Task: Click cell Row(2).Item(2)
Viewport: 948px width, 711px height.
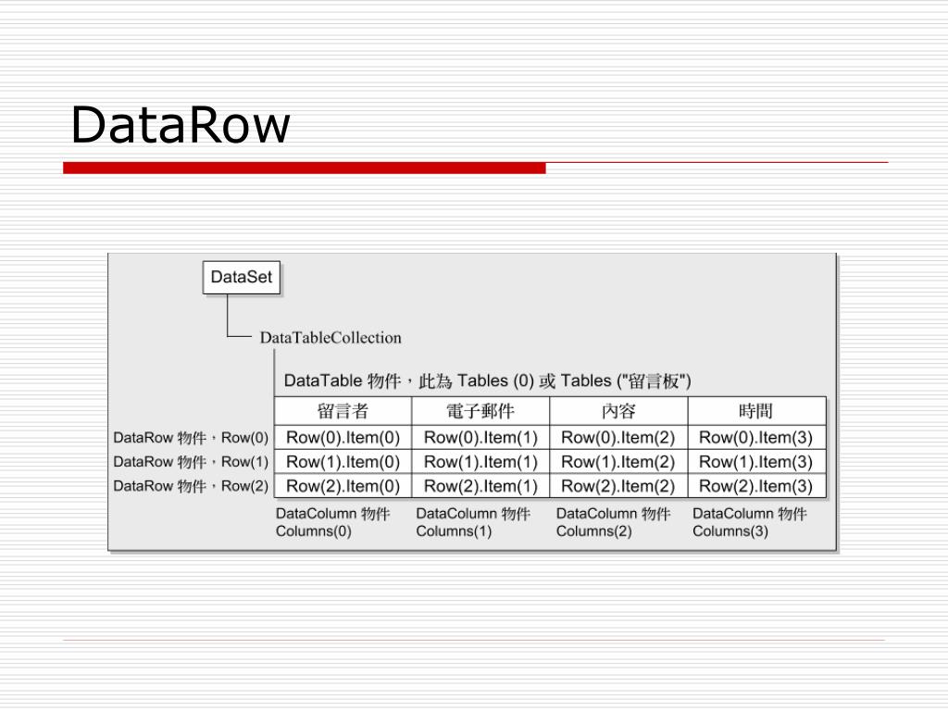Action: (x=618, y=485)
